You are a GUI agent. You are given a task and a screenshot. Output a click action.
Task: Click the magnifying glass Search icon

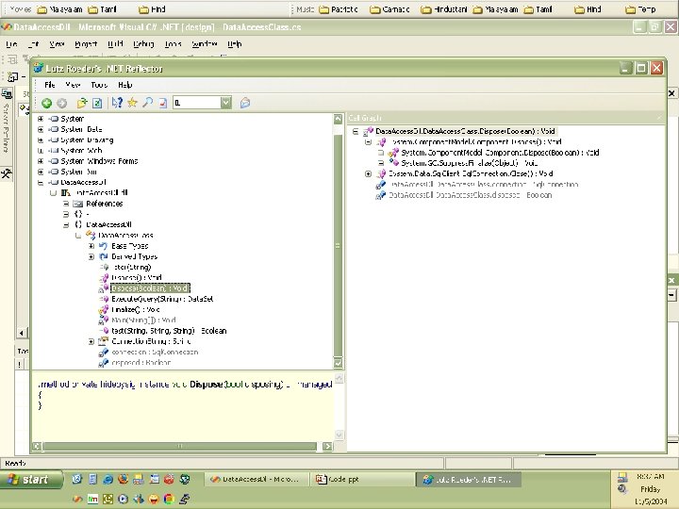147,102
